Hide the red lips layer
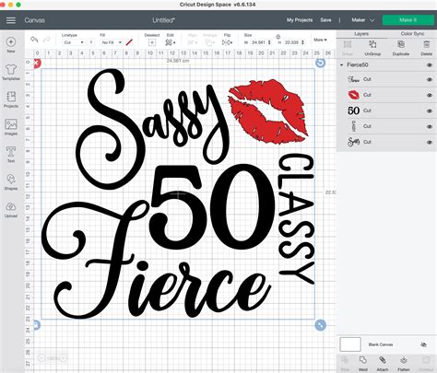This screenshot has height=373, width=437. click(430, 95)
